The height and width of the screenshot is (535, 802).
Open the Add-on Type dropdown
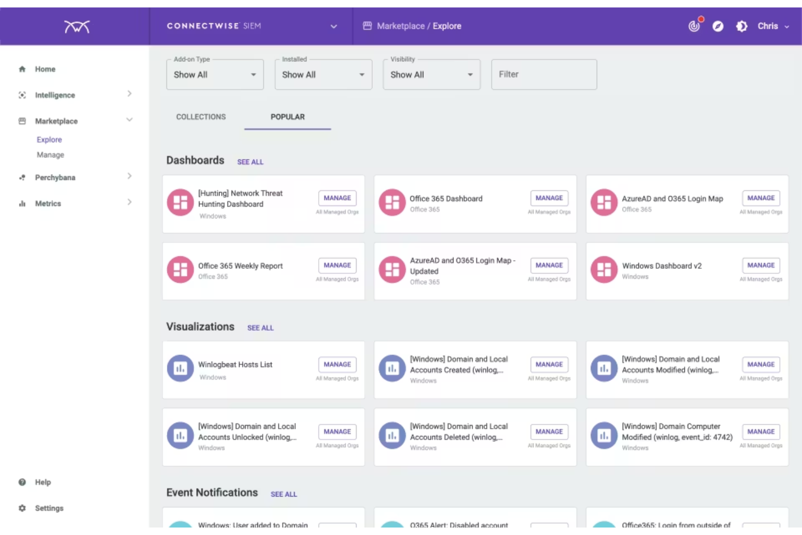215,74
